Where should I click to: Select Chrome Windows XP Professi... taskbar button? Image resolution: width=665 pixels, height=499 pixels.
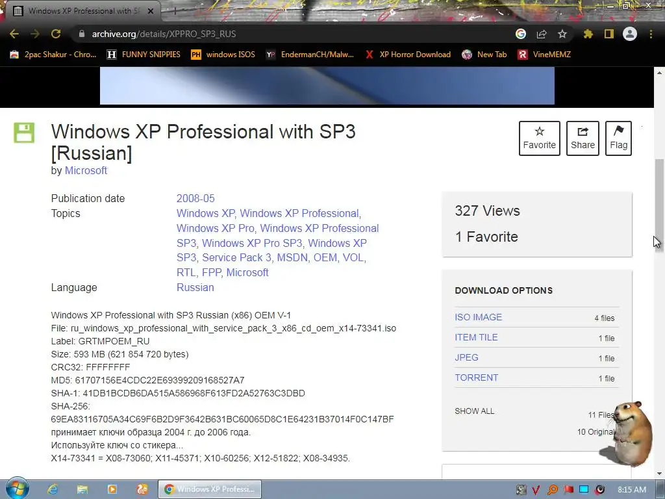210,489
